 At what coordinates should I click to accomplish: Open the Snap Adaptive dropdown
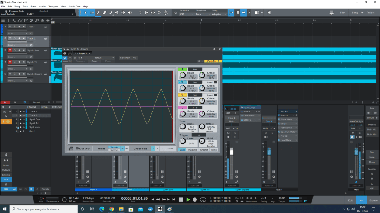219,14
